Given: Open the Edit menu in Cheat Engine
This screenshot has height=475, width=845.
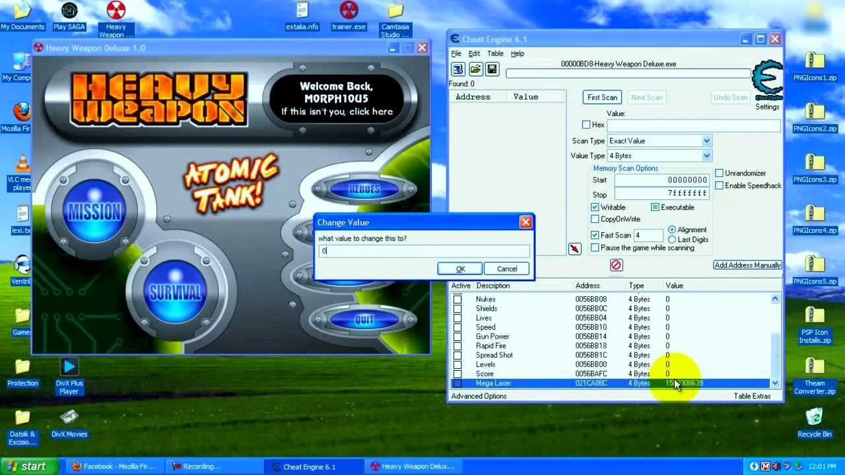Looking at the screenshot, I should [474, 53].
